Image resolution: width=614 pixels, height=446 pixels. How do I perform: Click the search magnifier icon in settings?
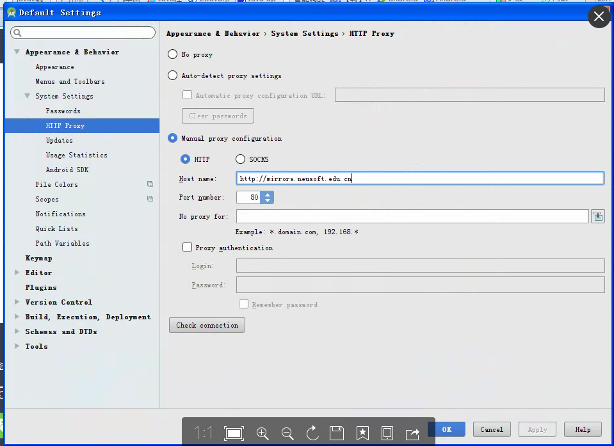(x=17, y=33)
